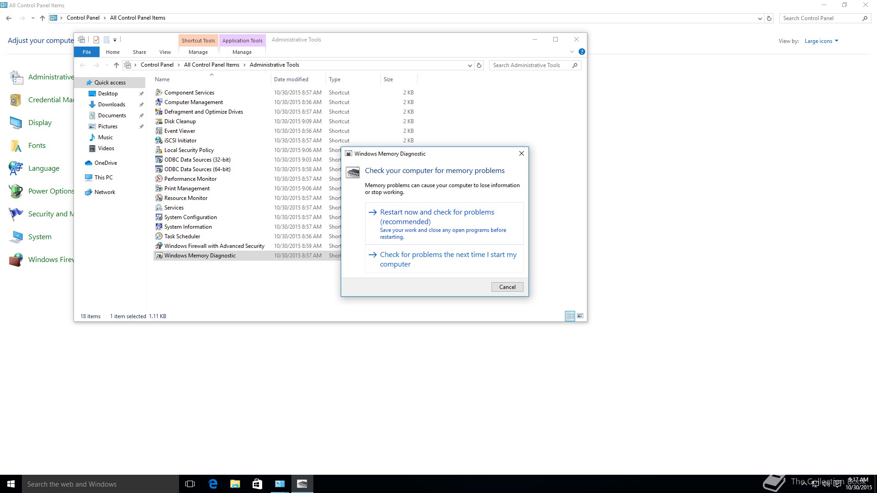
Task: Open recent locations dropdown in Control Panel
Action: pyautogui.click(x=32, y=18)
